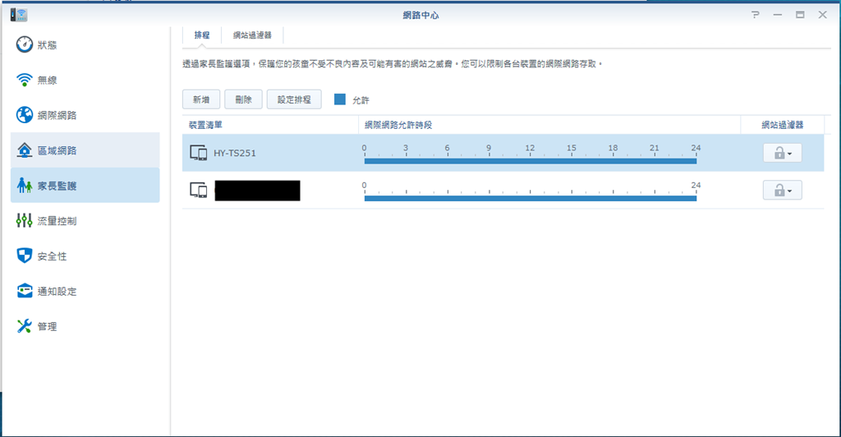
Task: Open 通知設定 notification settings
Action: [85, 291]
